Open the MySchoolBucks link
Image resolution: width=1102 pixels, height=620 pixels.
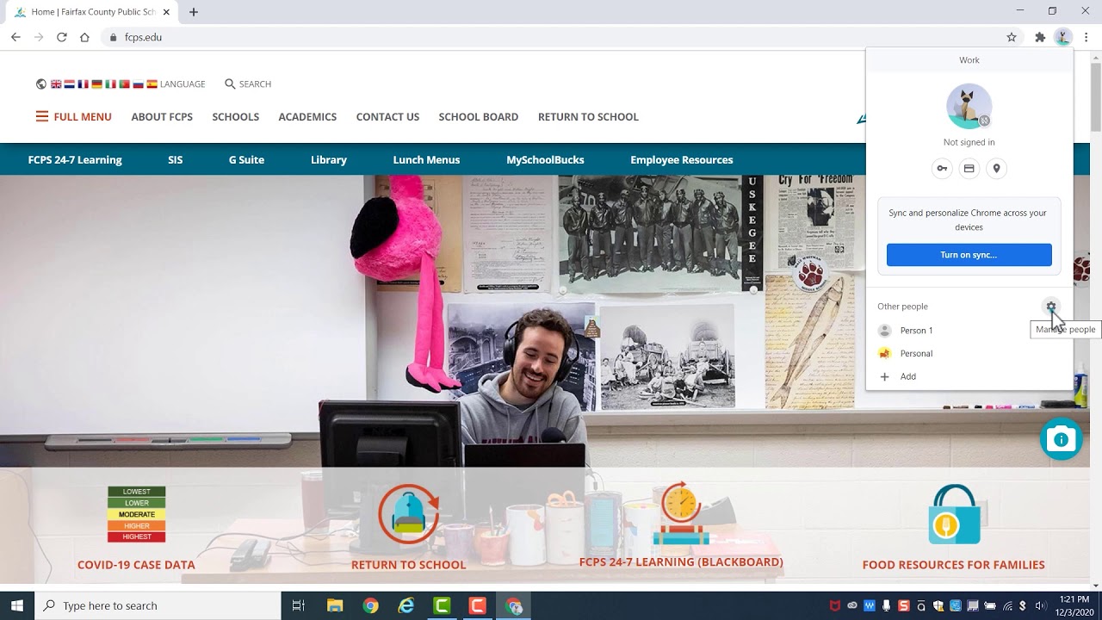pyautogui.click(x=545, y=160)
